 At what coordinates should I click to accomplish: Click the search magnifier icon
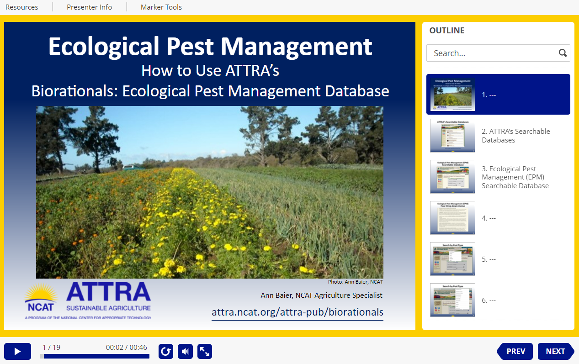(563, 53)
